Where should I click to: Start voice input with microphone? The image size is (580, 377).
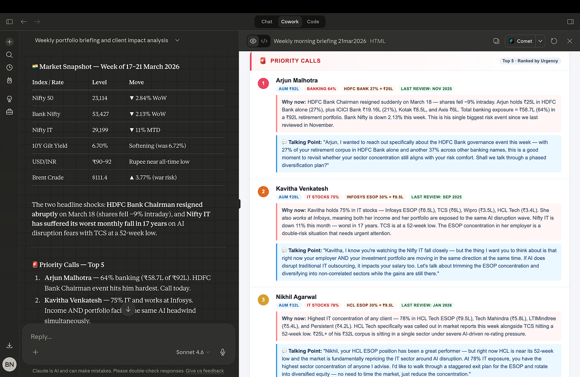click(x=223, y=352)
